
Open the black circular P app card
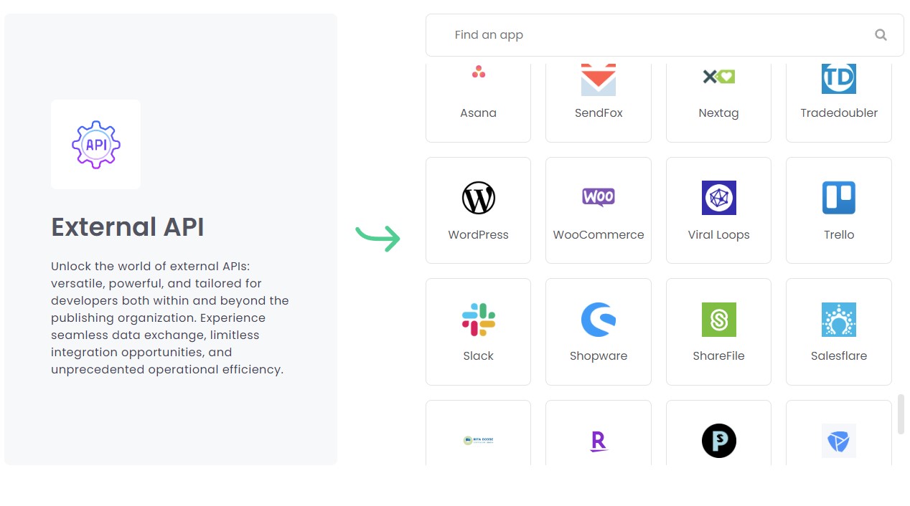pyautogui.click(x=718, y=433)
